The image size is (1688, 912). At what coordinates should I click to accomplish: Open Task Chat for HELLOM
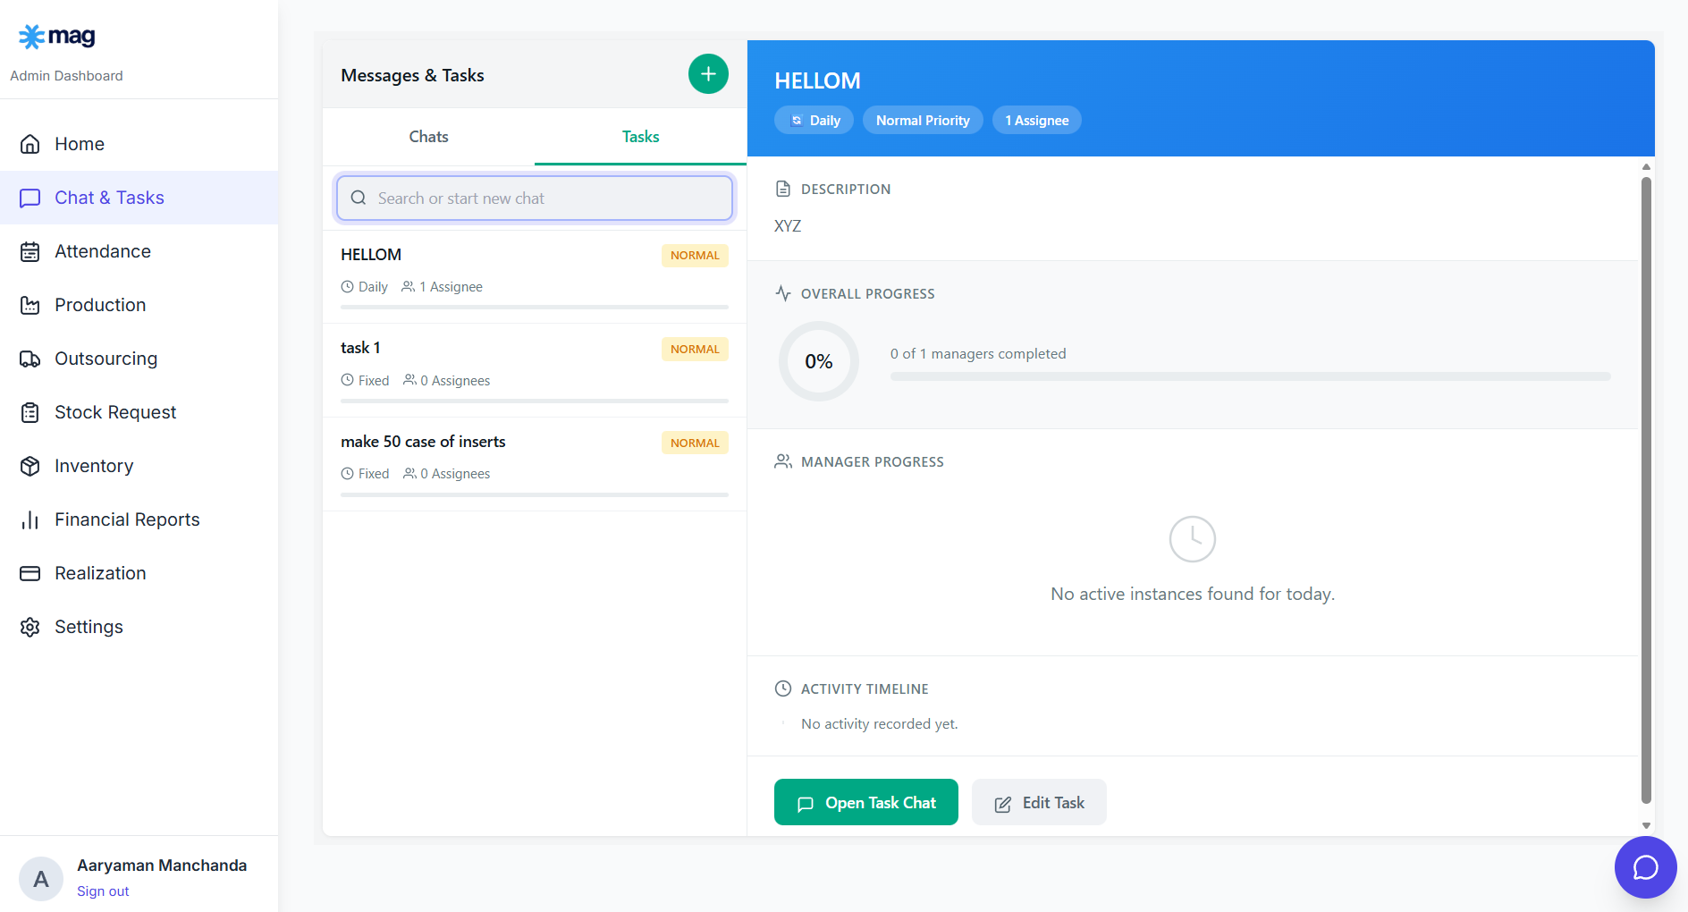[x=865, y=802]
